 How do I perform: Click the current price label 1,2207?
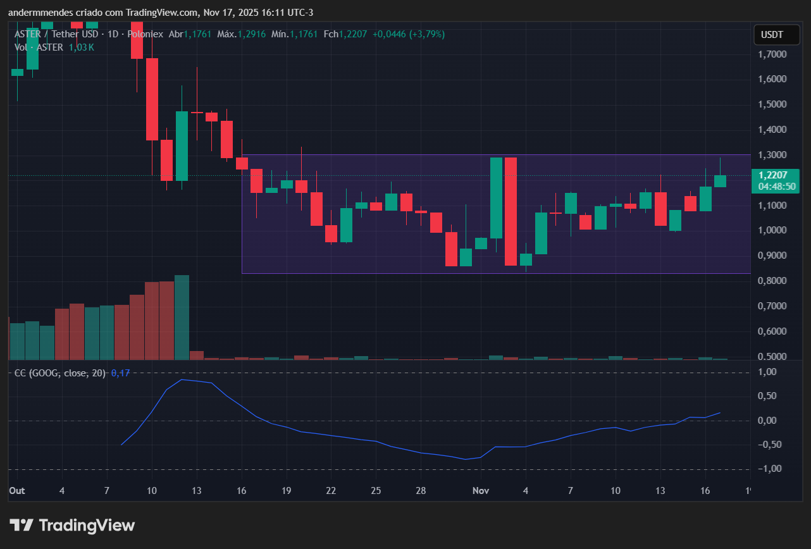[x=773, y=175]
